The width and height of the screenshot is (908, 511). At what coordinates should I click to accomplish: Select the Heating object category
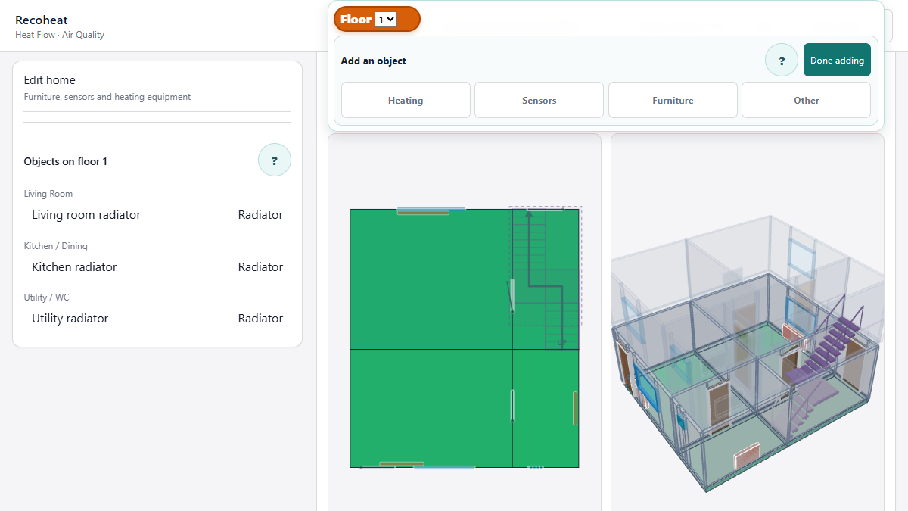pos(406,100)
